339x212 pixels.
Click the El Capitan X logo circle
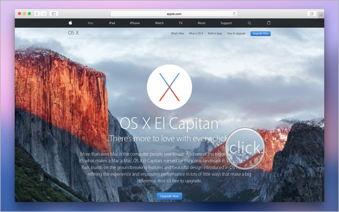169,87
